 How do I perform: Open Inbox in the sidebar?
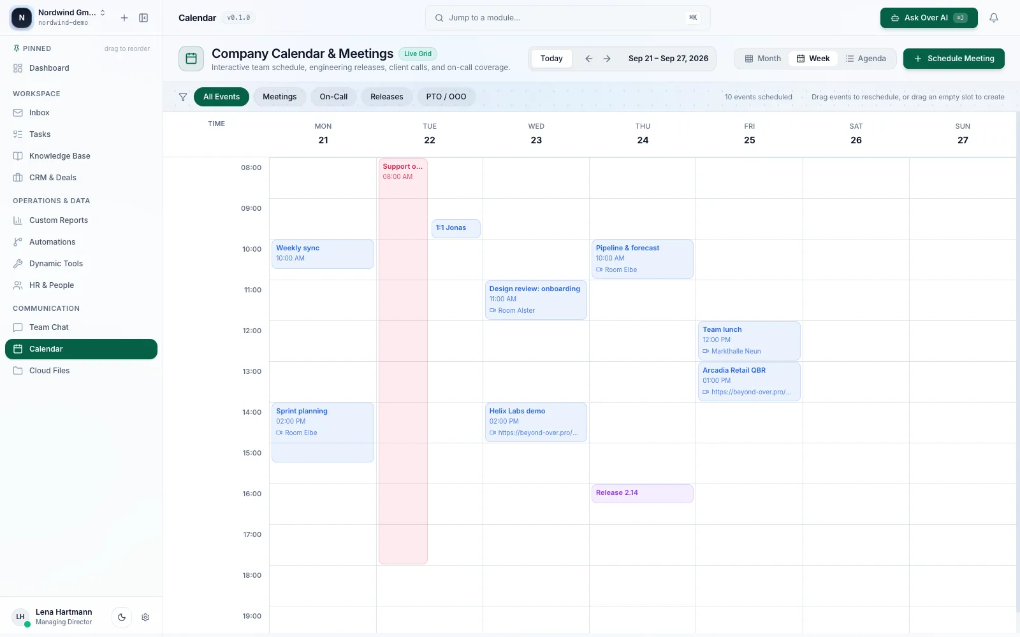pos(81,113)
